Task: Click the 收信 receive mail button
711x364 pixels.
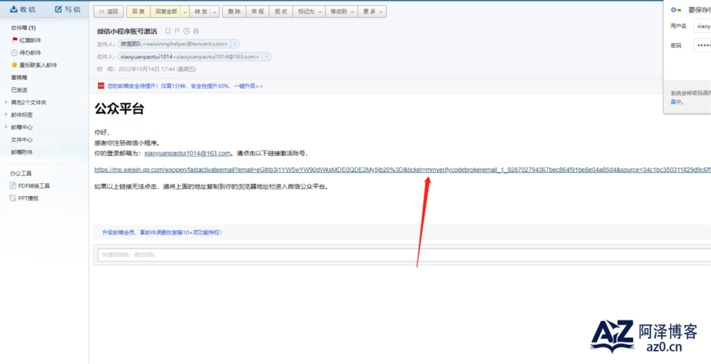Action: point(23,9)
